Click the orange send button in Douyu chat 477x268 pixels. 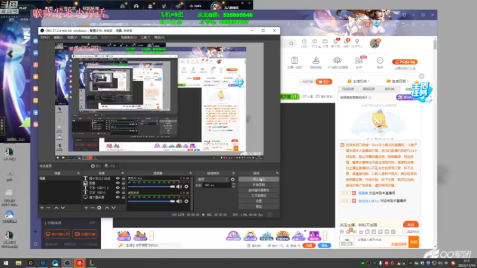[x=413, y=242]
